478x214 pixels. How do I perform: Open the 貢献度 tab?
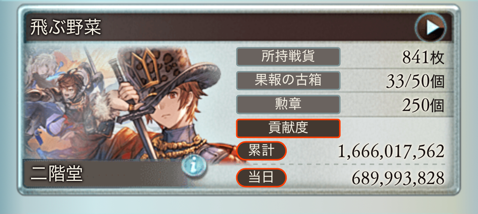[x=288, y=128]
